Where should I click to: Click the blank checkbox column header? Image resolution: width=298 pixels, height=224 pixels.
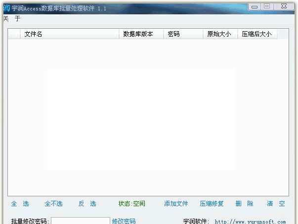pyautogui.click(x=14, y=34)
